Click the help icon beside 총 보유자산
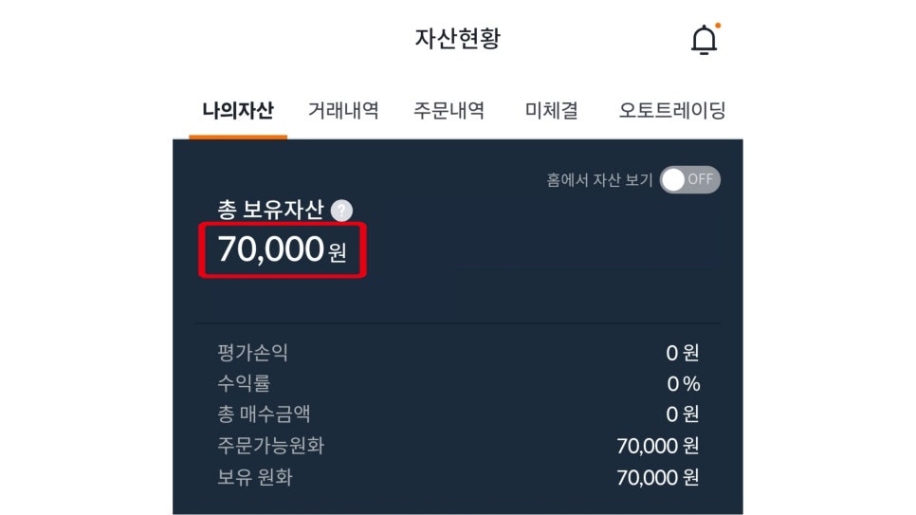The image size is (916, 515). tap(342, 211)
